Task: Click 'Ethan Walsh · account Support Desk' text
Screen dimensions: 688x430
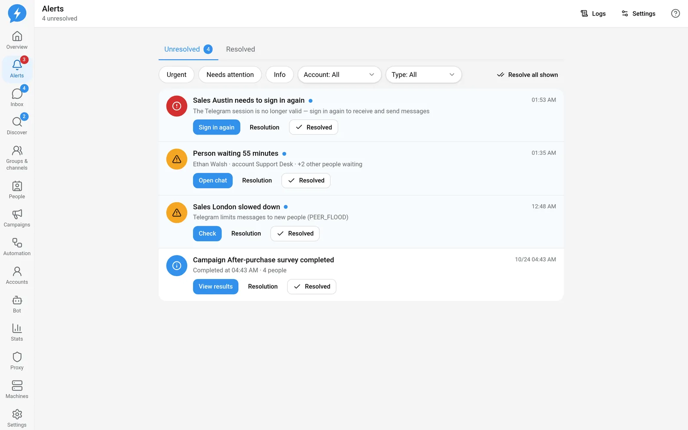Action: tap(243, 164)
